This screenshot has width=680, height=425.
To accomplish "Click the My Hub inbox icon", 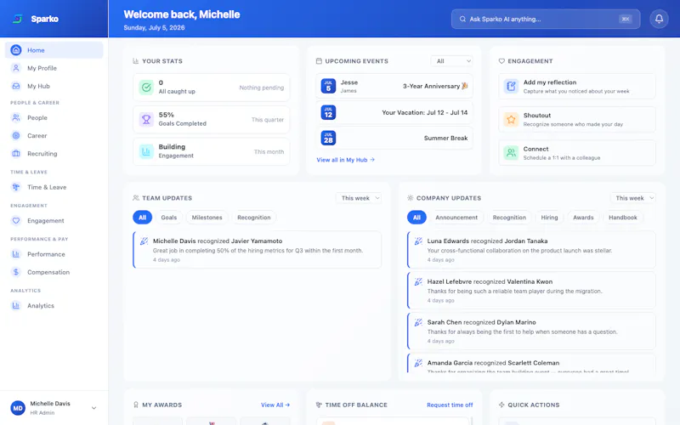I will tap(16, 86).
